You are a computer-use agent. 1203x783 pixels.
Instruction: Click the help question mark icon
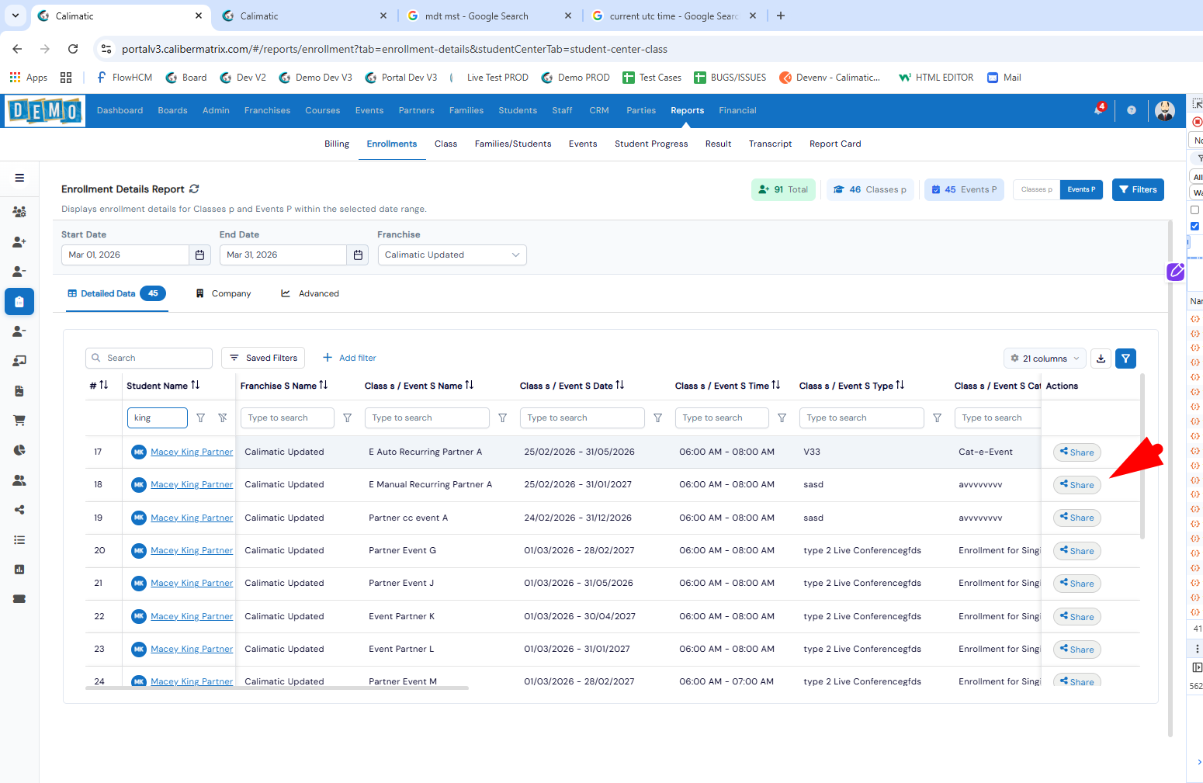click(x=1132, y=110)
